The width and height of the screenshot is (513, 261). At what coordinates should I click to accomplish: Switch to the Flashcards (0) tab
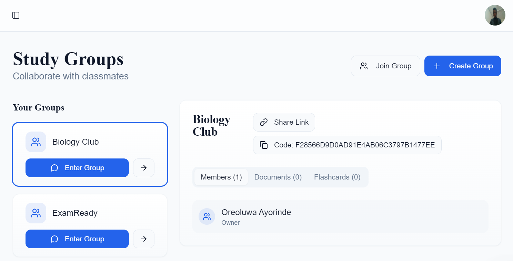pos(337,177)
